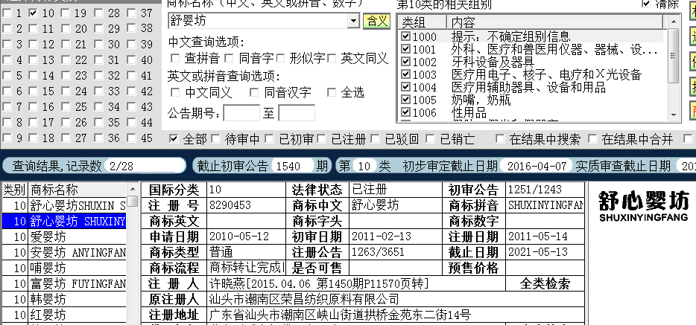This screenshot has height=325, width=696.
Task: Toggle the 全部 status checkbox
Action: tap(174, 138)
